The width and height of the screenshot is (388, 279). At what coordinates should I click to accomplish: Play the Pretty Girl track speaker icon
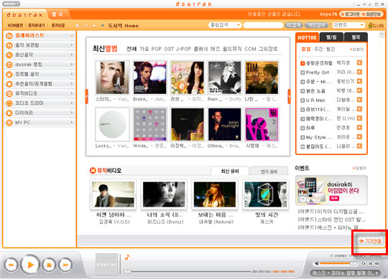359,72
